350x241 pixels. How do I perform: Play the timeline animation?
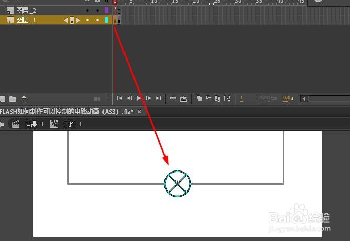coord(139,98)
